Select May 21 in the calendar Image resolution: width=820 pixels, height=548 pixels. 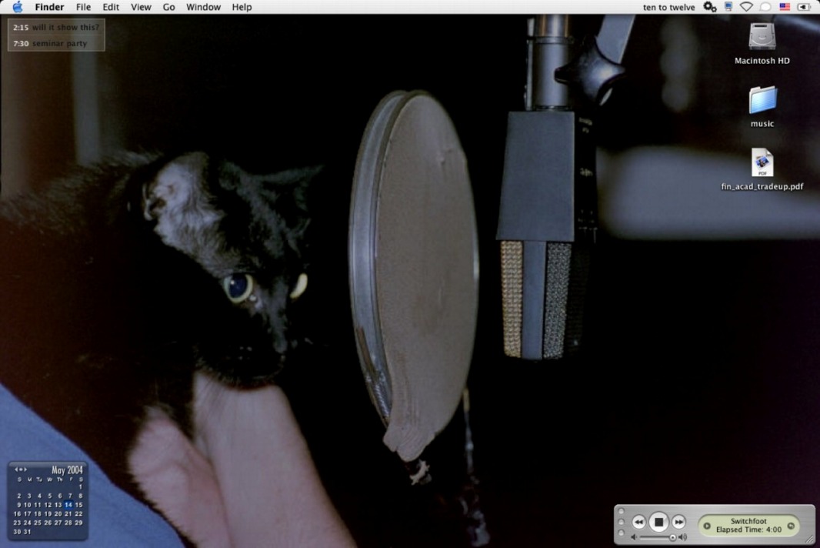68,513
